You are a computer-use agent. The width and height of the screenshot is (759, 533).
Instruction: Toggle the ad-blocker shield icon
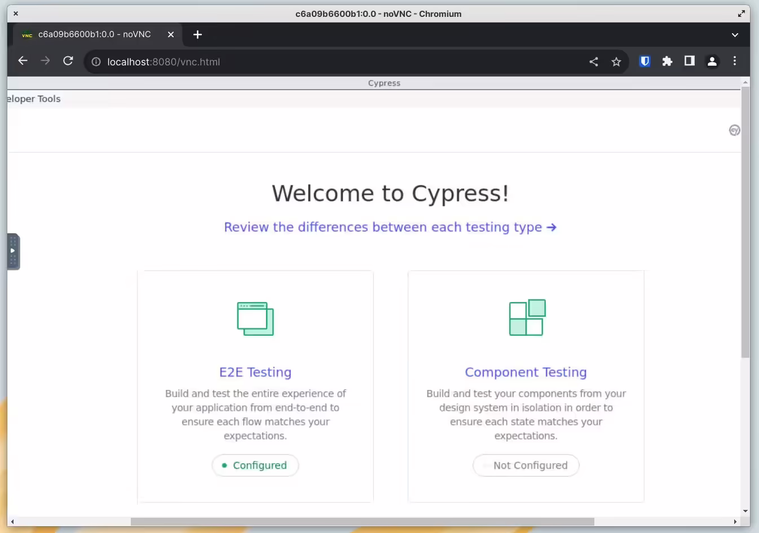tap(644, 61)
